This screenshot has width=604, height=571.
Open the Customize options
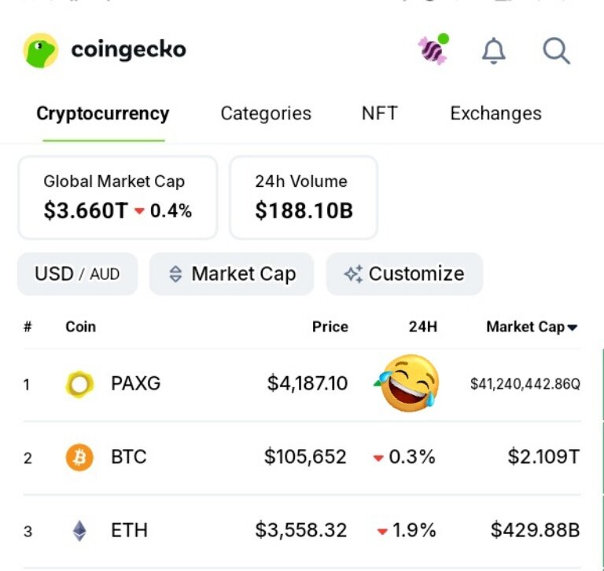click(404, 274)
